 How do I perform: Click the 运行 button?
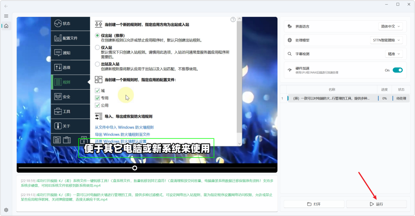(376, 204)
